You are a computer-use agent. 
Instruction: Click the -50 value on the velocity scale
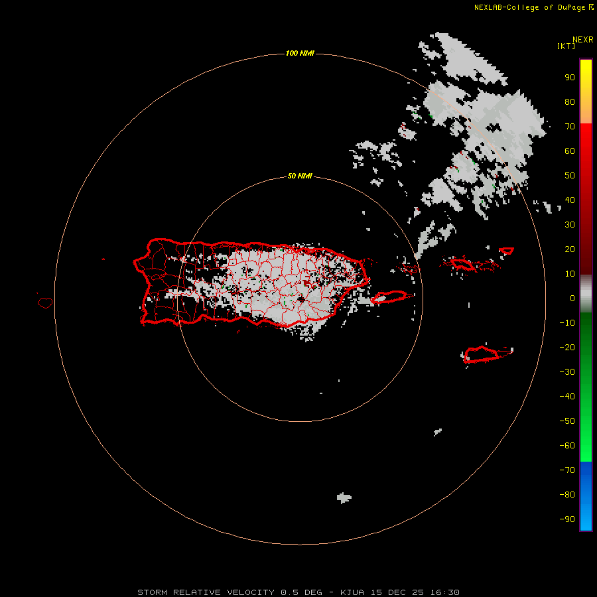click(x=567, y=421)
